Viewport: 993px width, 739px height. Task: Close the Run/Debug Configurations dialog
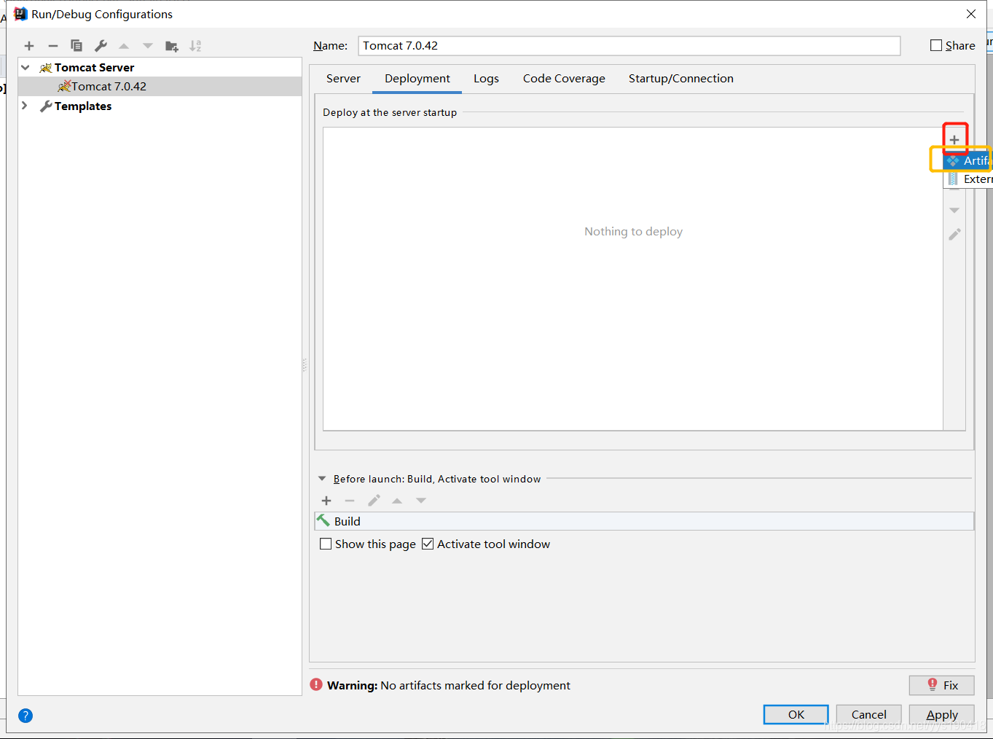tap(971, 14)
